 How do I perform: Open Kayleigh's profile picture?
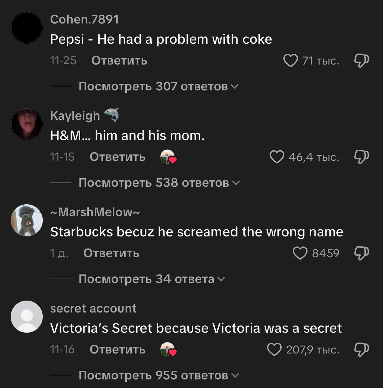tap(27, 124)
